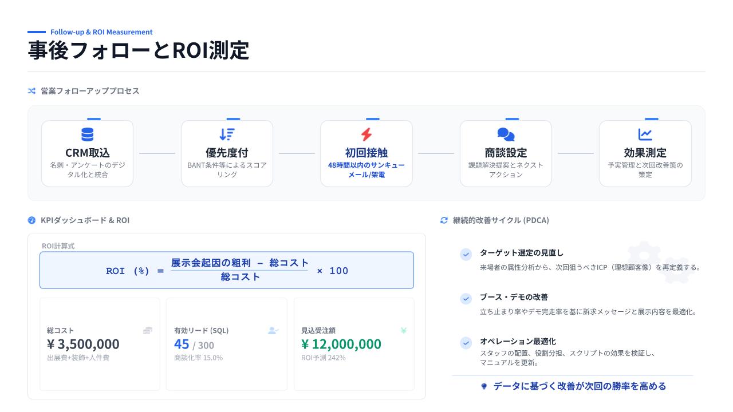Click the user-check icon in 有効リード card
Viewport: 733px width, 412px height.
coord(273,331)
